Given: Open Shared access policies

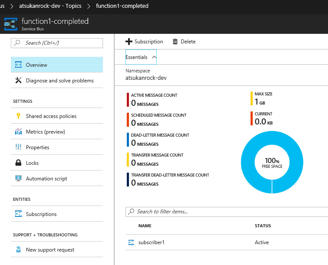Looking at the screenshot, I should pos(57,116).
